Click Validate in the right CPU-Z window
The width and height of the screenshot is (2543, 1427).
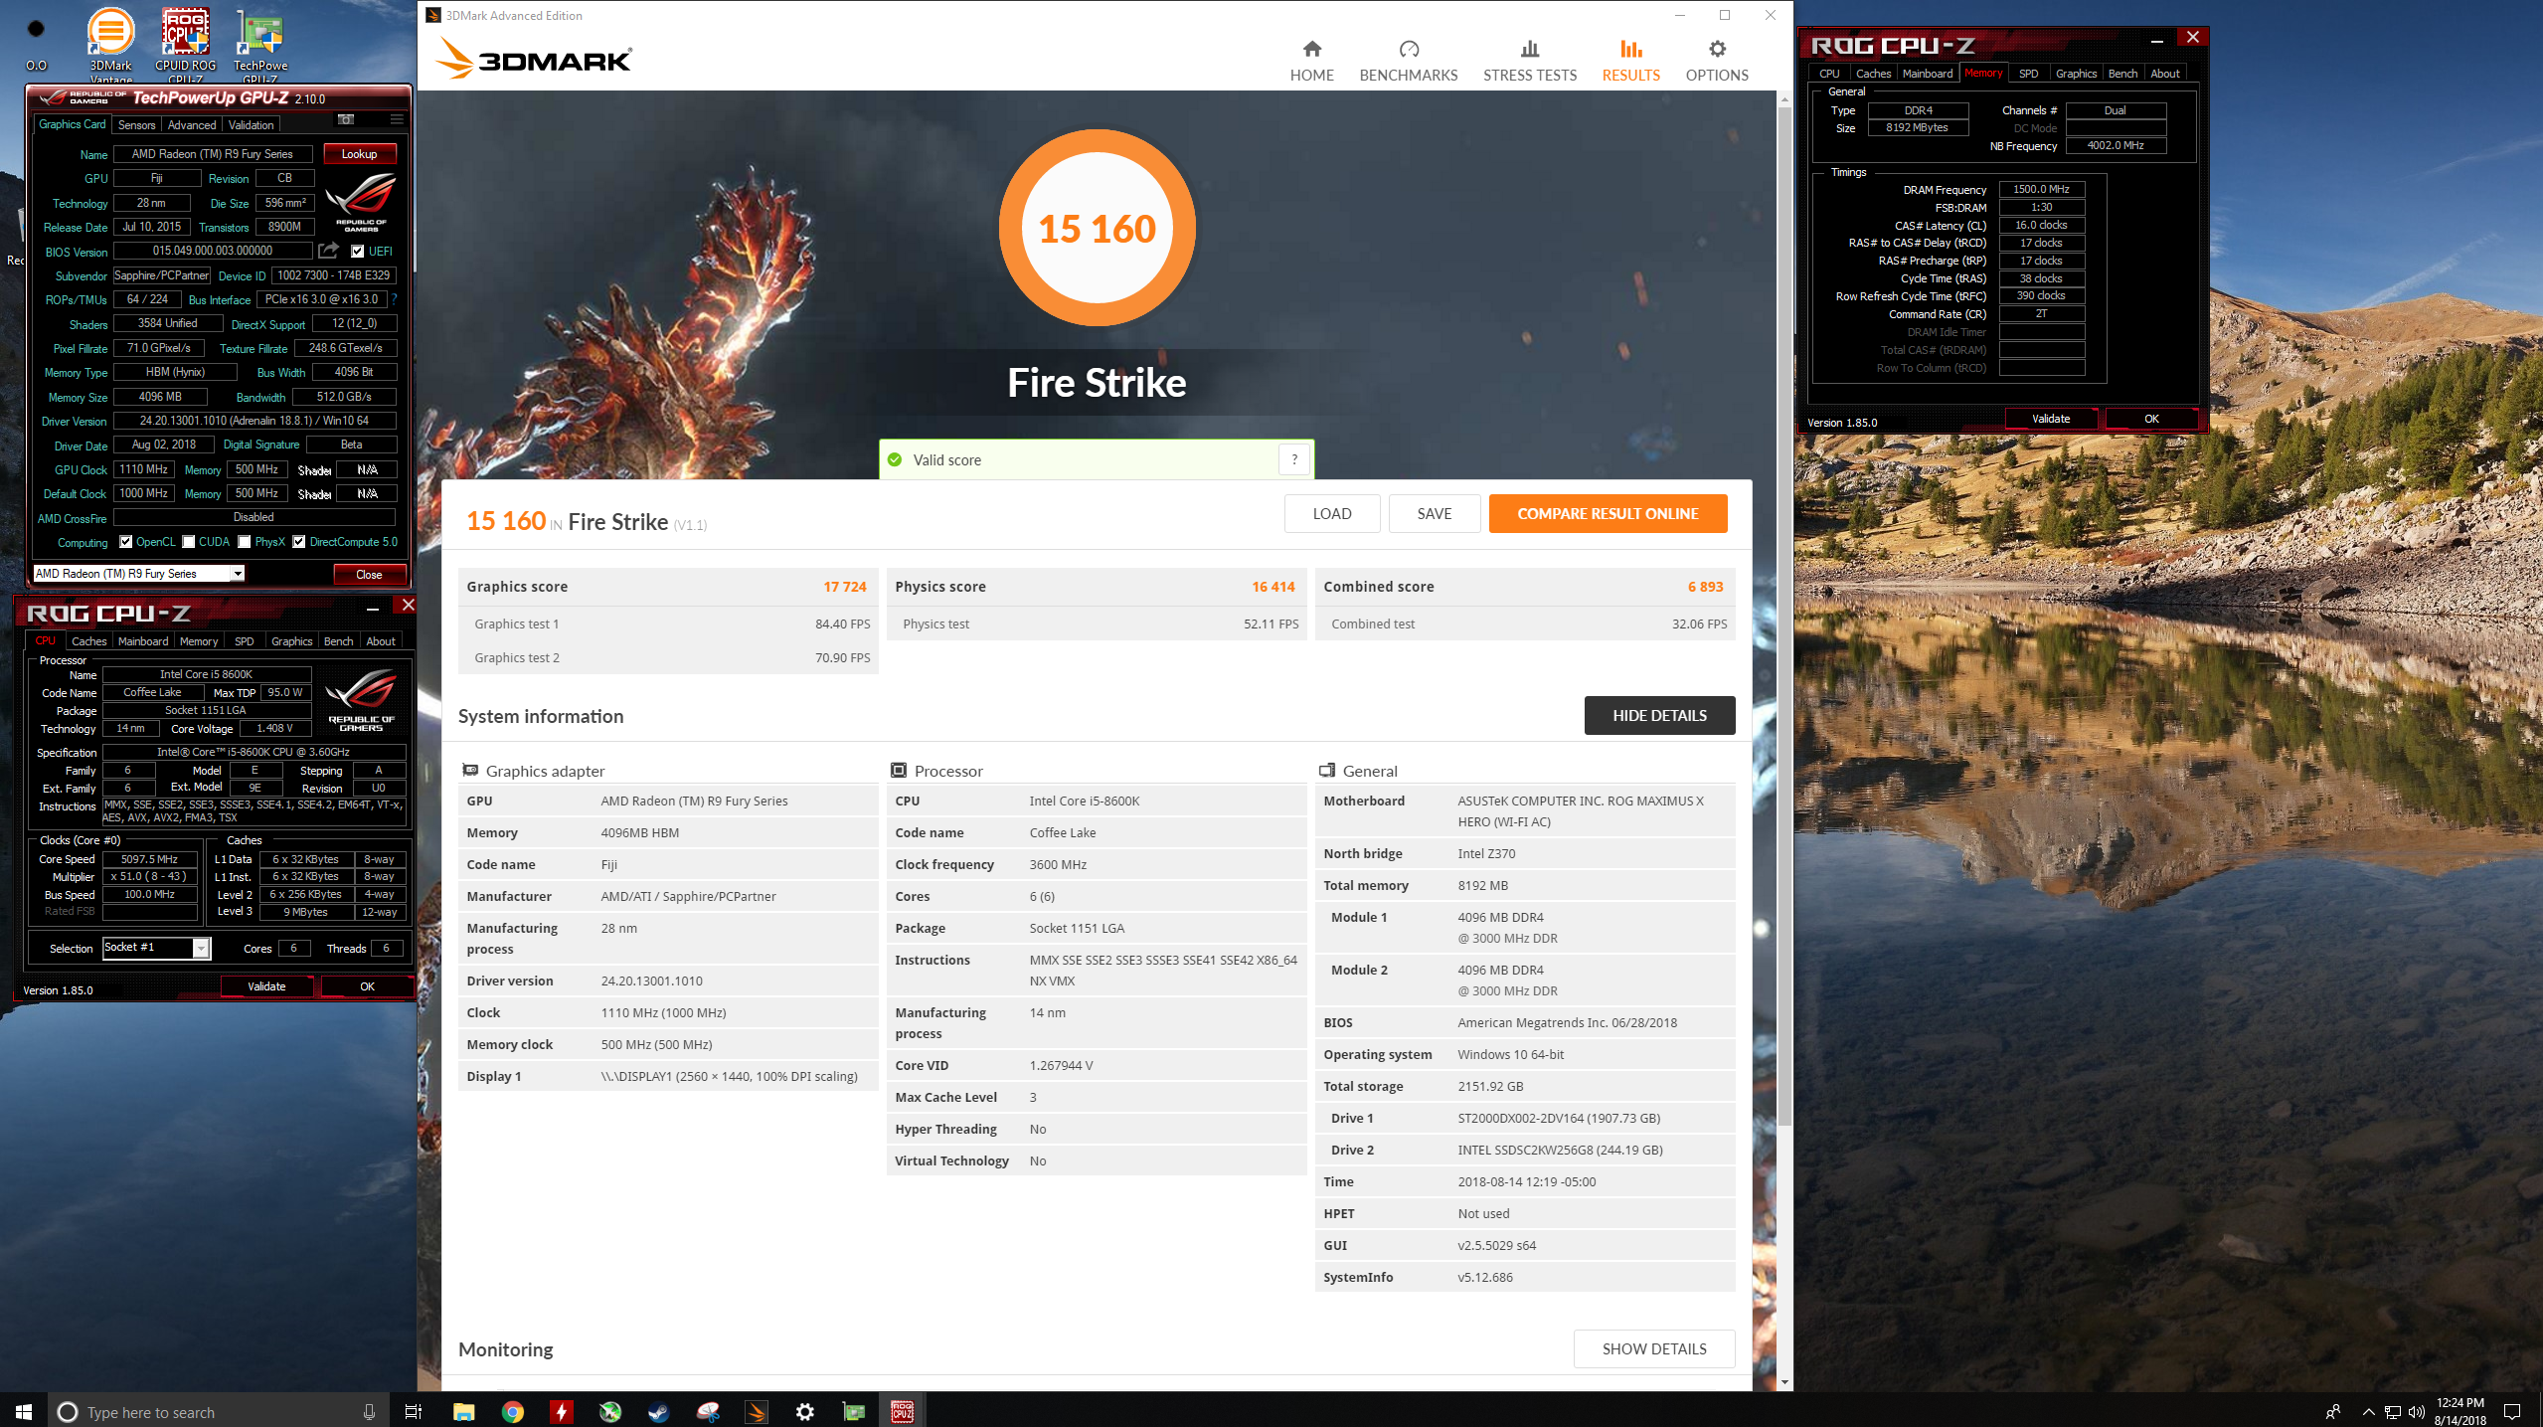[x=2051, y=419]
